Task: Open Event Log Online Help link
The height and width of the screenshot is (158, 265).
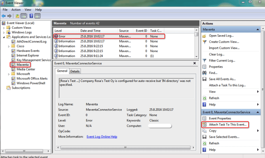Action: pyautogui.click(x=102, y=137)
